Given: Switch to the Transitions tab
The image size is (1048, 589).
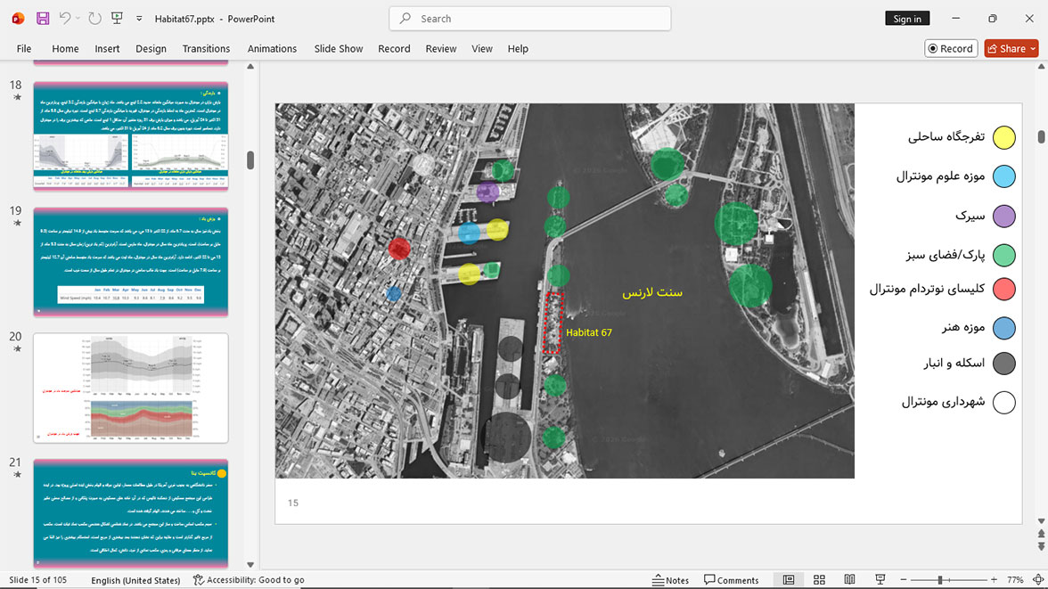Looking at the screenshot, I should click(x=206, y=49).
